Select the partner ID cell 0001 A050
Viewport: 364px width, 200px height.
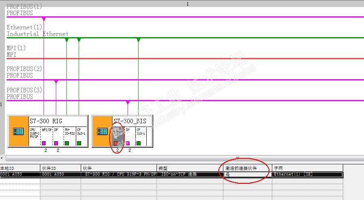(x=61, y=174)
